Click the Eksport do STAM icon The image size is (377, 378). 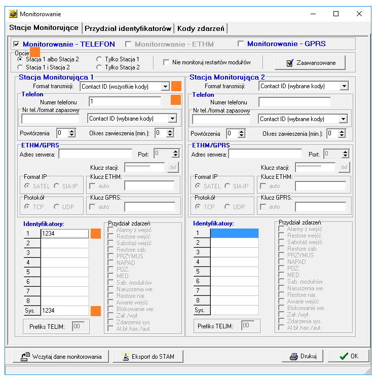click(124, 357)
